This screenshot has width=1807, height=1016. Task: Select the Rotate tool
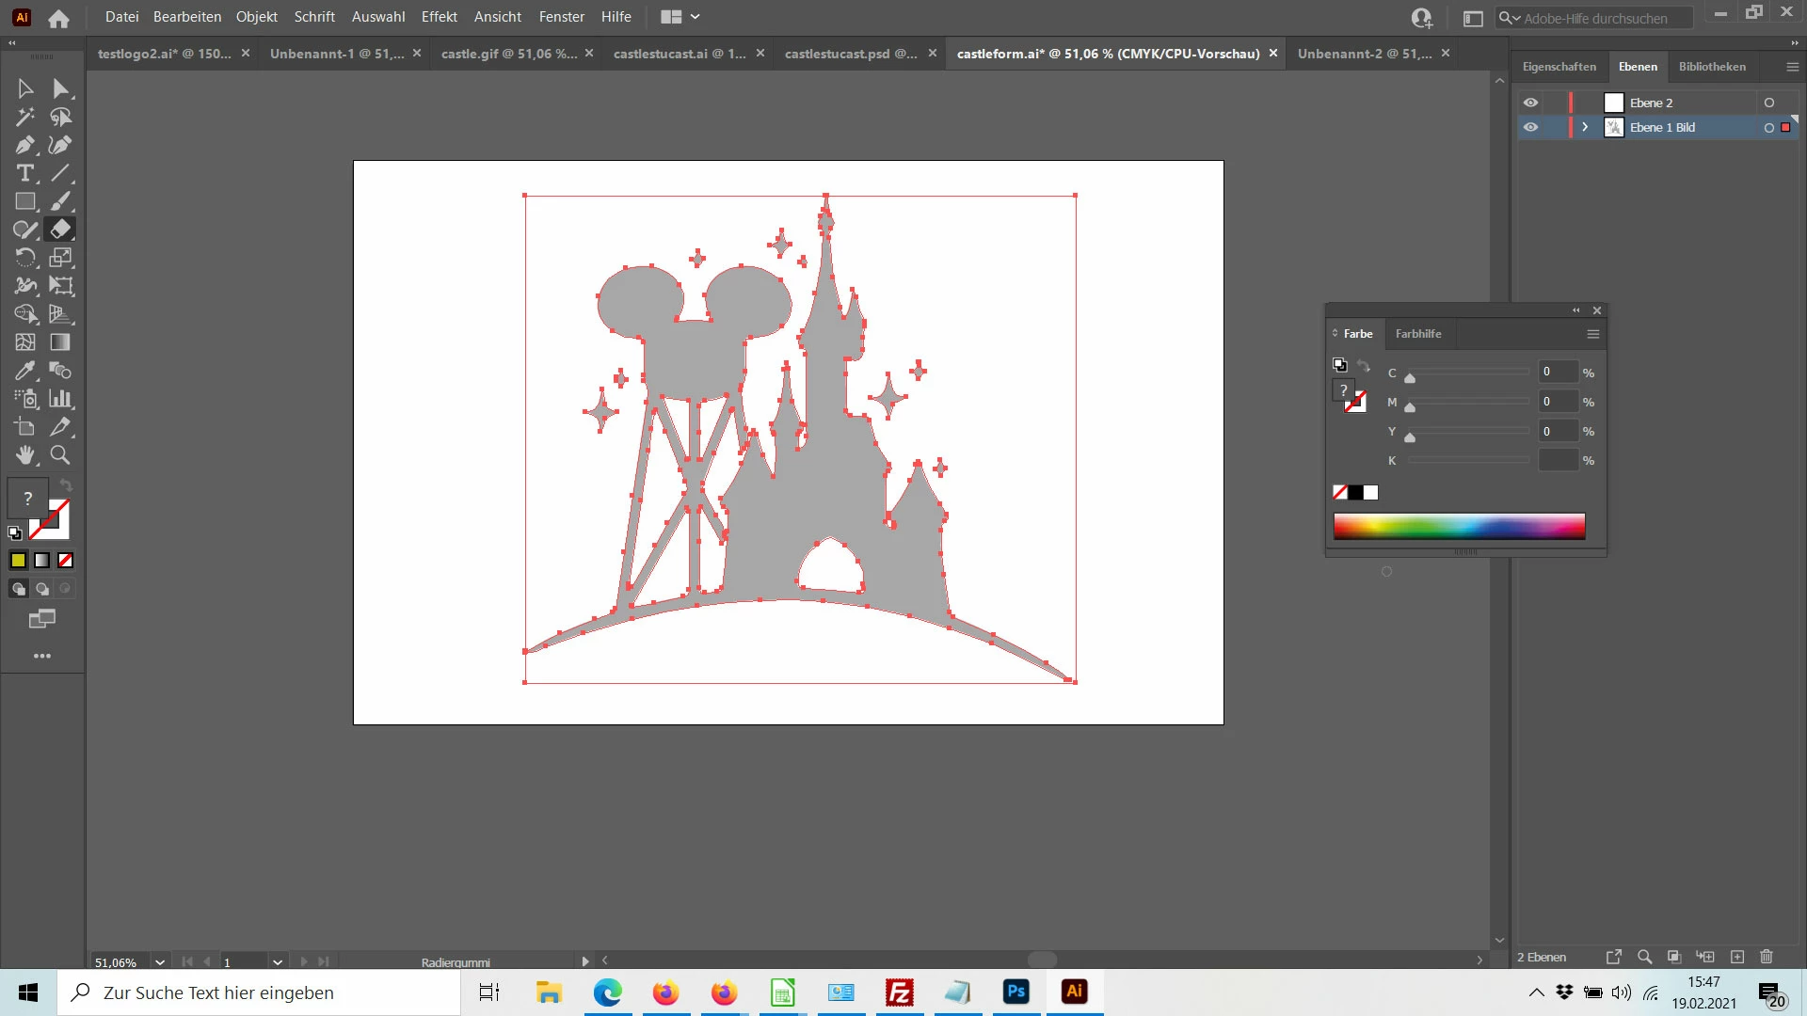pyautogui.click(x=25, y=258)
